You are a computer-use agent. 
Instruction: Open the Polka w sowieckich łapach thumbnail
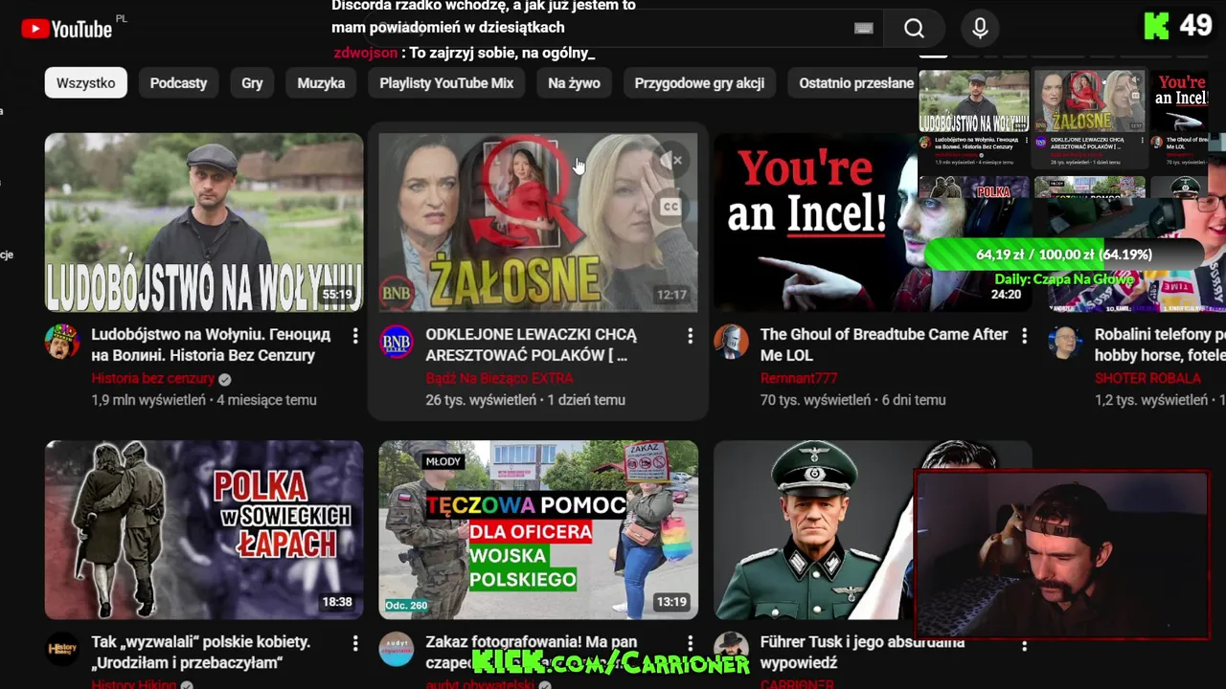point(204,530)
